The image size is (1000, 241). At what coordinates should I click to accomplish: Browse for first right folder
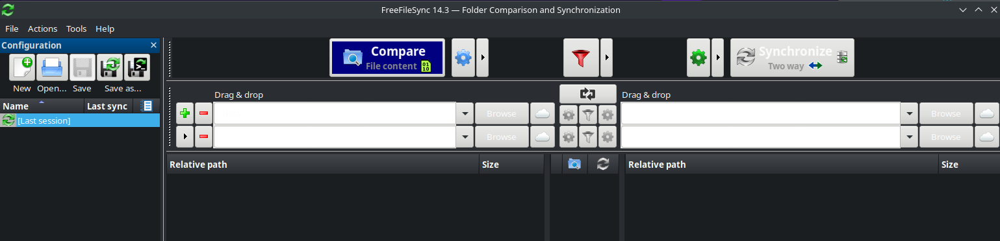point(945,113)
